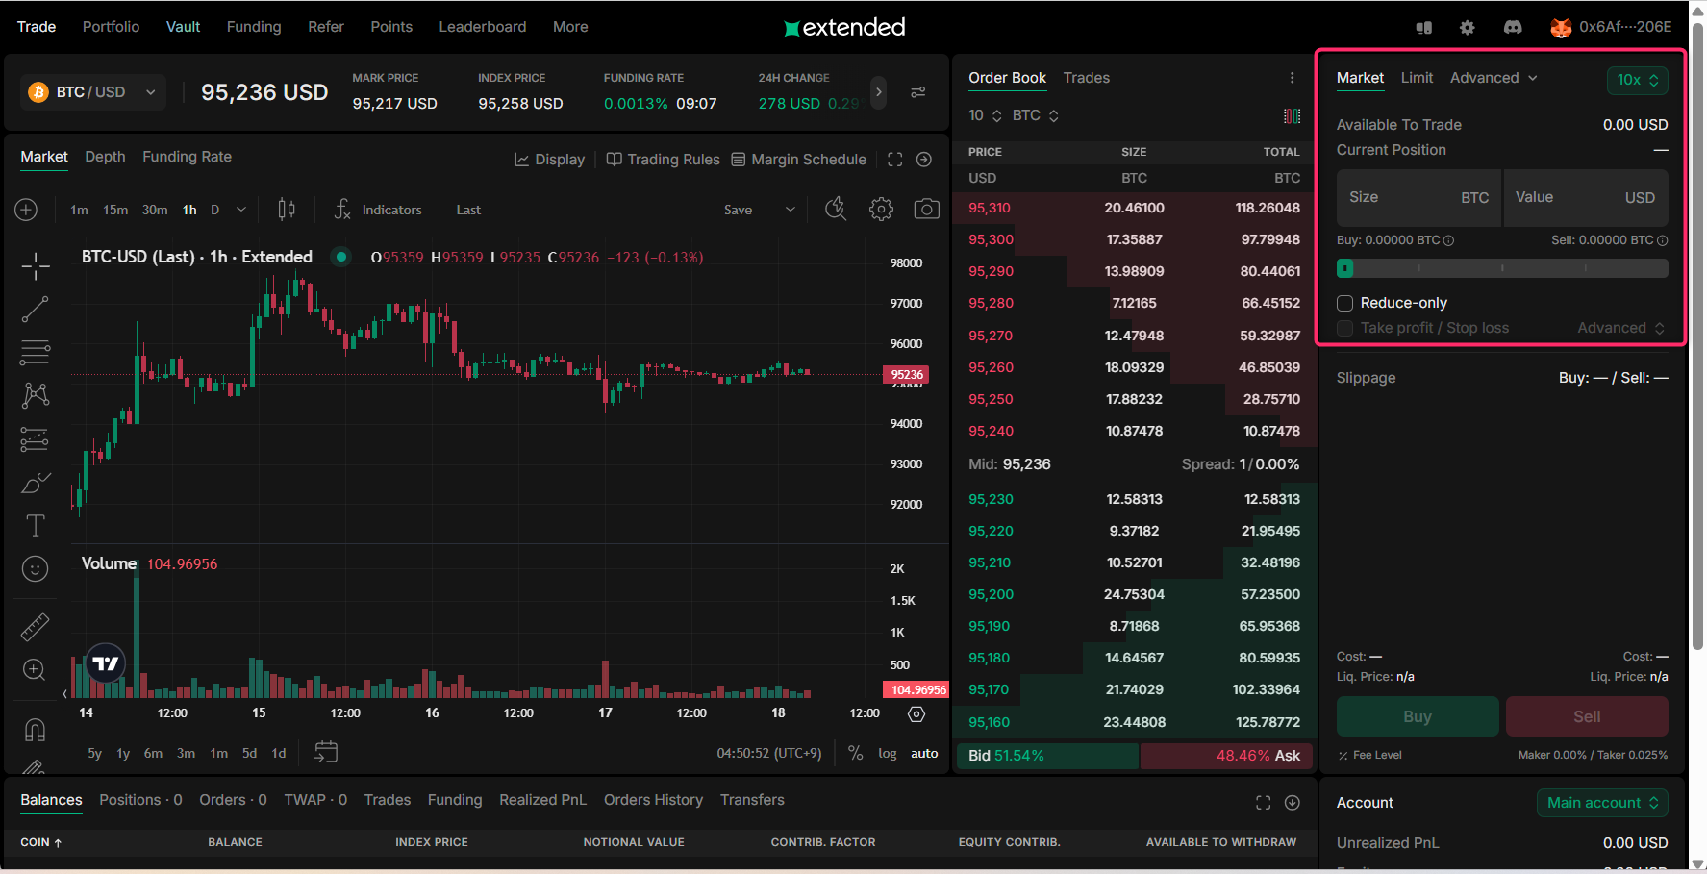Click the Trading Rules link
The width and height of the screenshot is (1707, 874).
tap(663, 160)
